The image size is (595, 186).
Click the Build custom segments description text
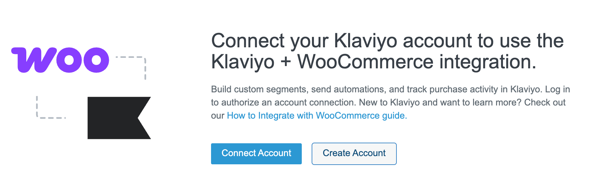[x=391, y=103]
